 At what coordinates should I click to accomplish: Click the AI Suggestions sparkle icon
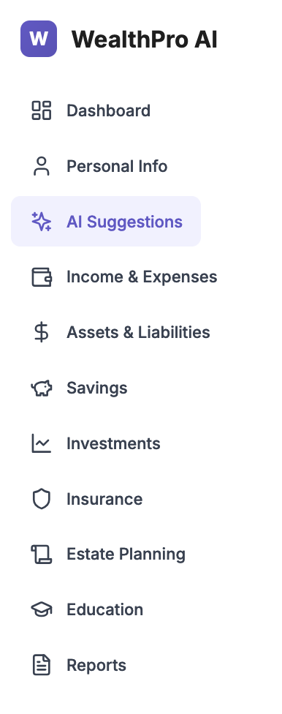[x=42, y=222]
